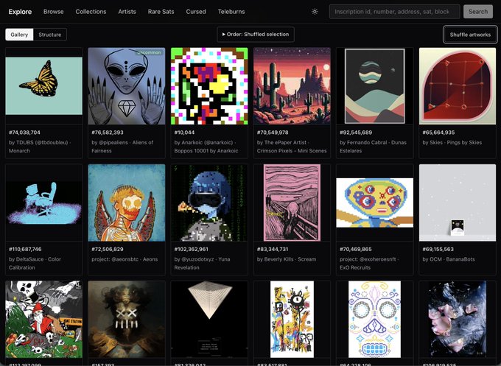Click inscription number #70,549,978

click(273, 133)
